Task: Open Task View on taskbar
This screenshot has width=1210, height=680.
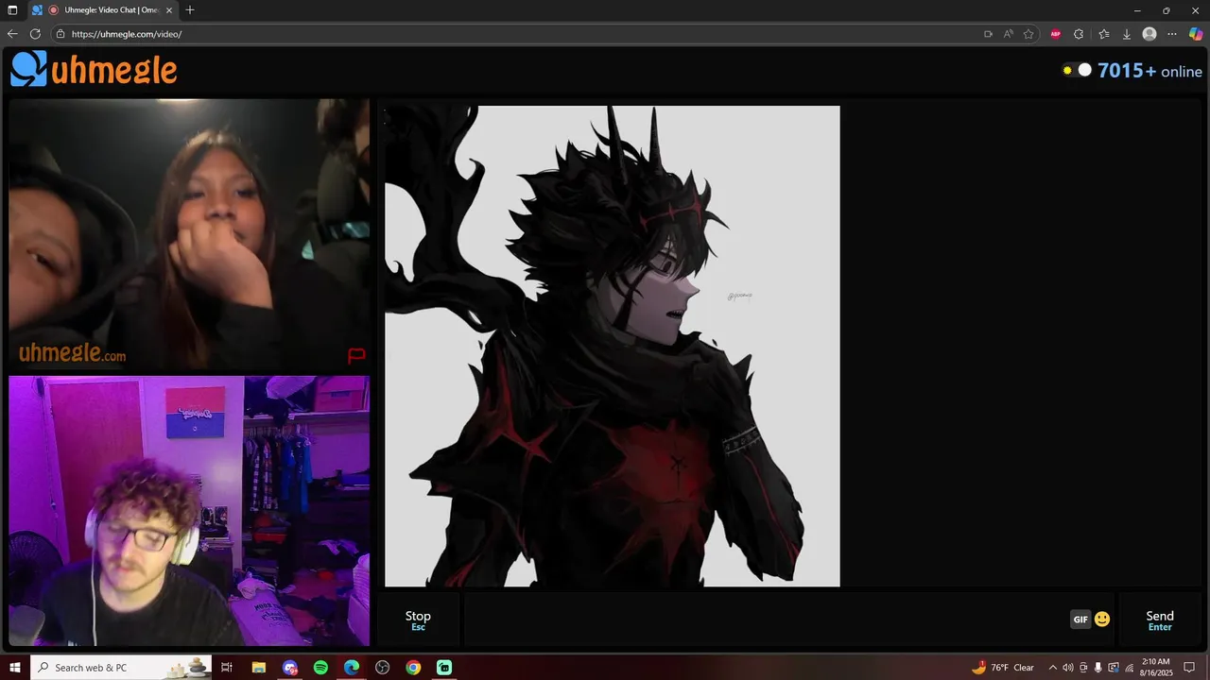Action: (227, 668)
